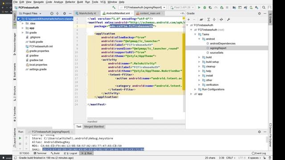Open Resource Manager side panel

(15, 44)
